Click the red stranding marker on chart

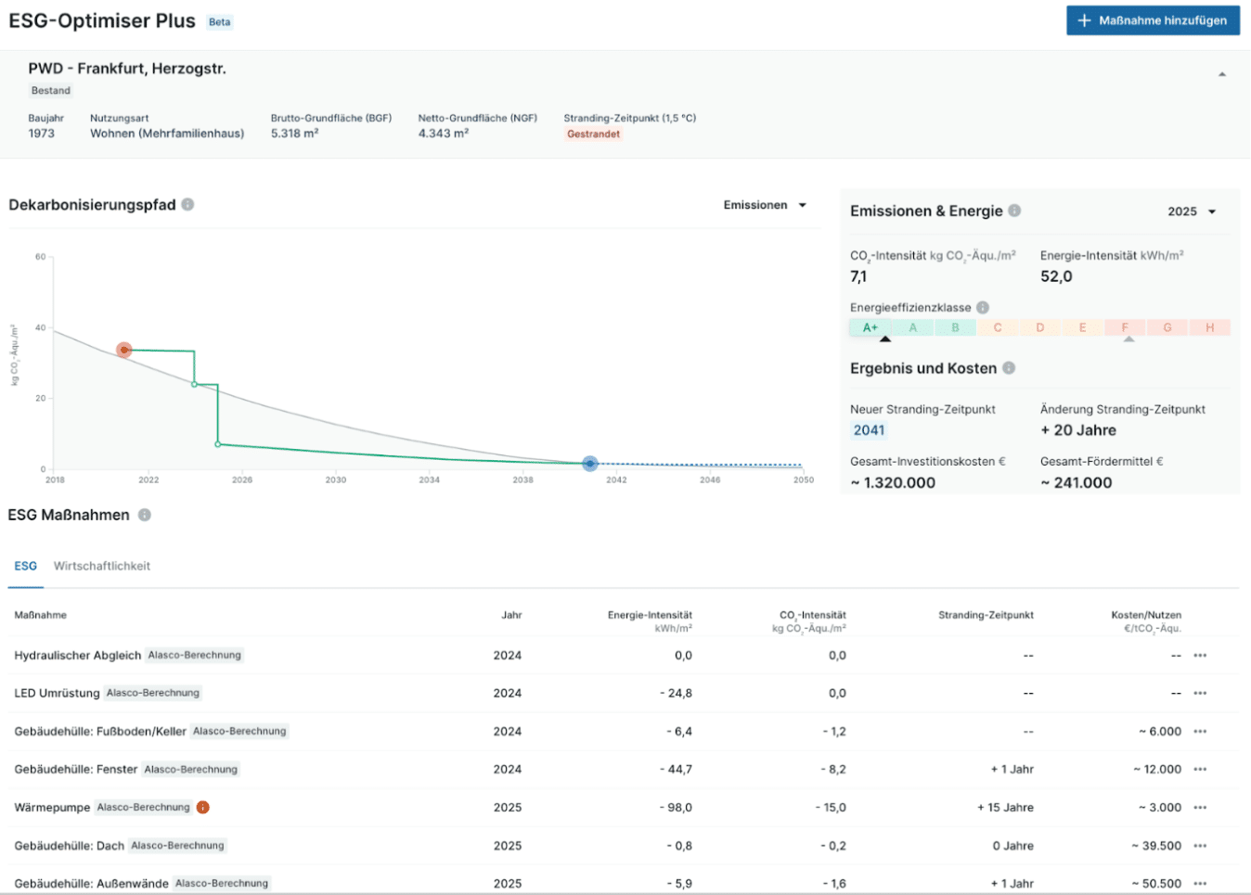point(124,350)
